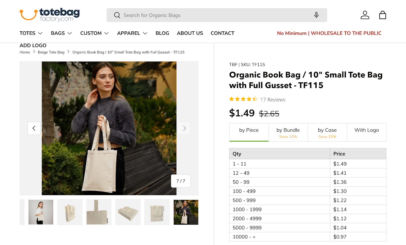Viewport: 406px width, 245px height.
Task: Open the shopping cart icon
Action: tap(382, 15)
